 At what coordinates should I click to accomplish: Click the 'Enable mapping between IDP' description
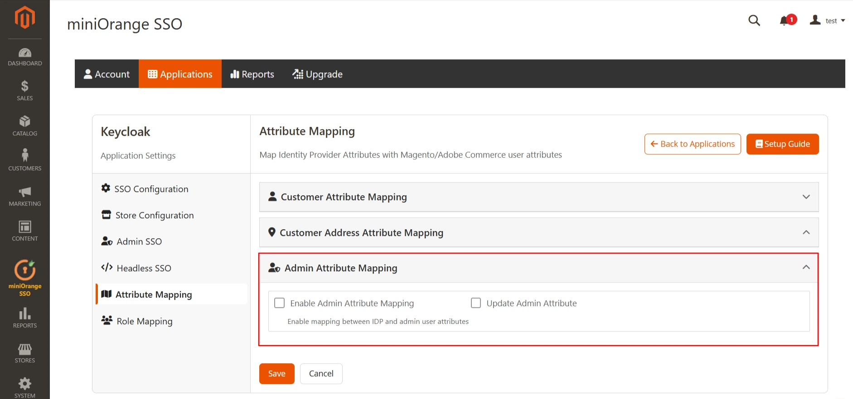click(378, 322)
